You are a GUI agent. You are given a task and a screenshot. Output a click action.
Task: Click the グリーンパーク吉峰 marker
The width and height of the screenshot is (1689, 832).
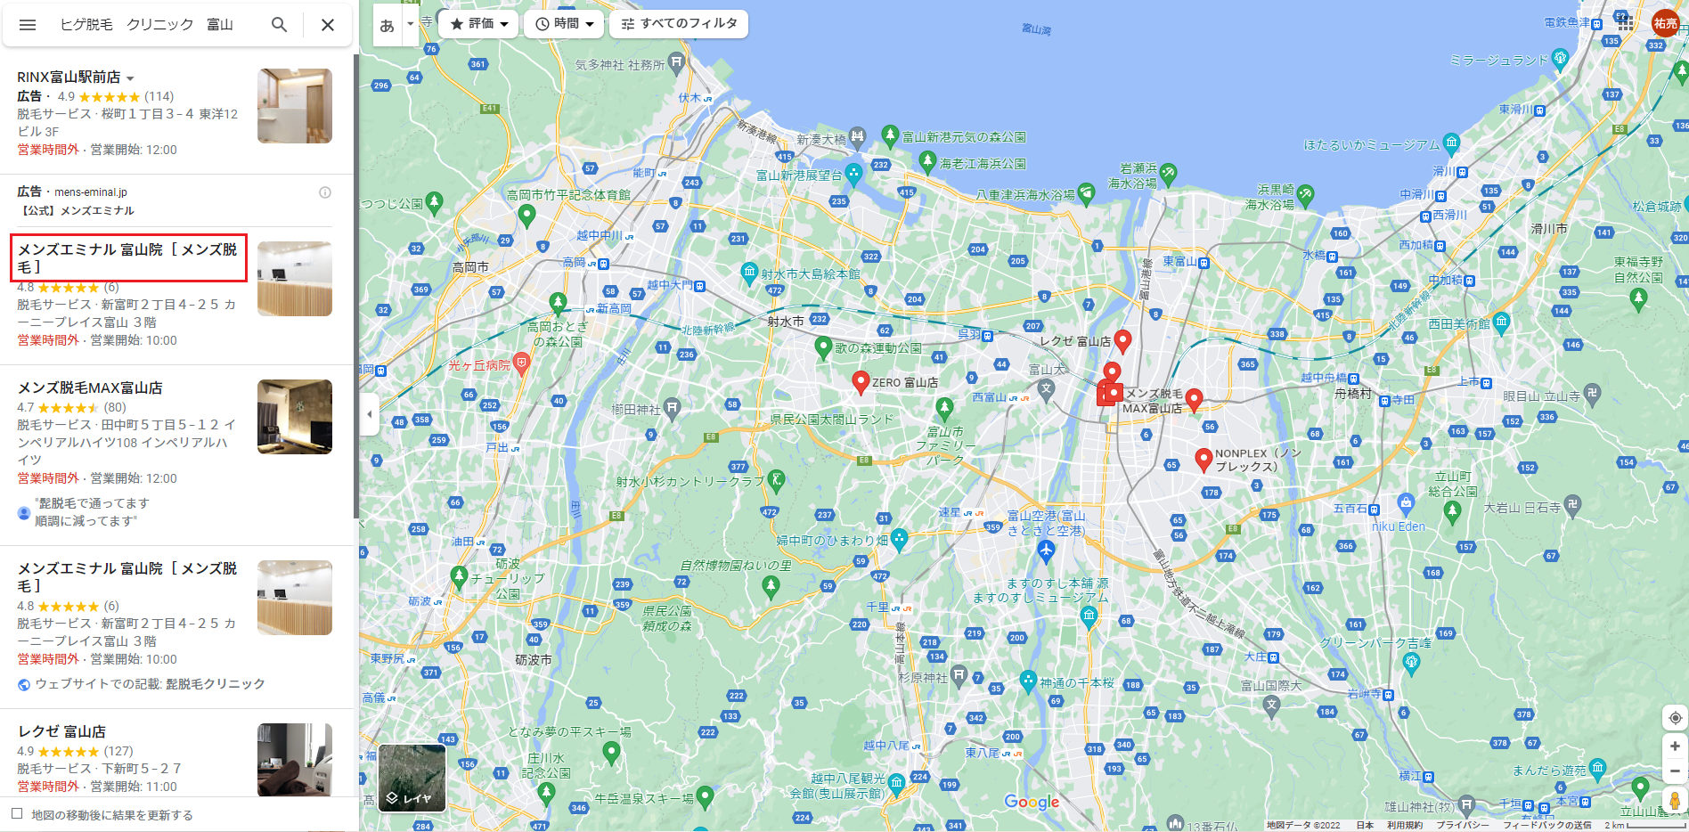(1411, 662)
